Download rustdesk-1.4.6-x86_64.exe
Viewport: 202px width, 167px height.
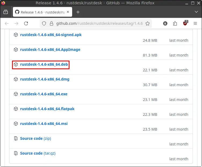coord(44,94)
